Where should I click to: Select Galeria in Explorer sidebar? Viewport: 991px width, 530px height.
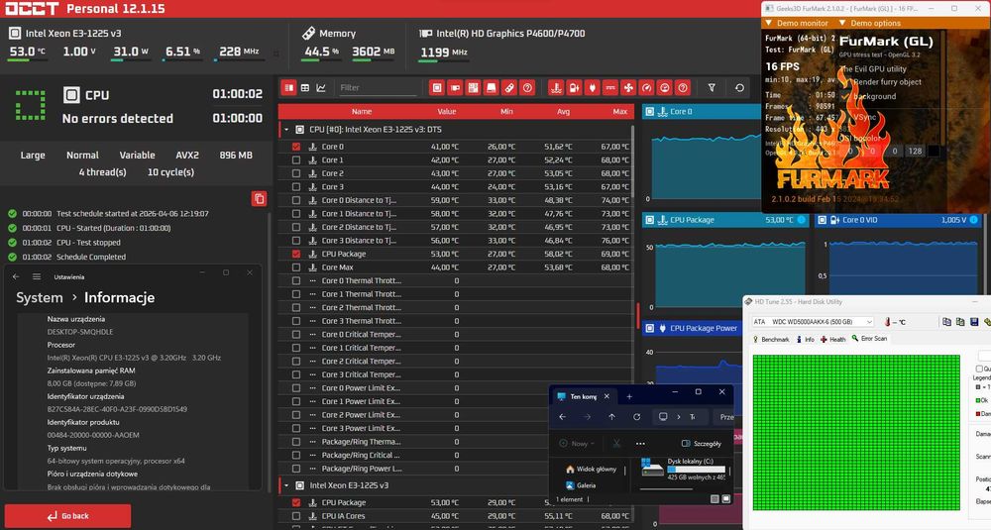coord(581,485)
